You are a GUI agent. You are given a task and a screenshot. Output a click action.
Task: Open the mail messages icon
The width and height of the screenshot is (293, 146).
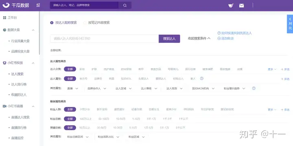click(241, 6)
